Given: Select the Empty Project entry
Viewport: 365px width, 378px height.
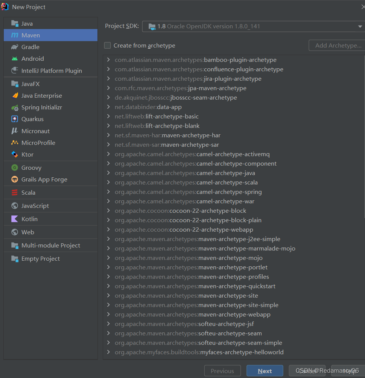Looking at the screenshot, I should tap(51, 259).
